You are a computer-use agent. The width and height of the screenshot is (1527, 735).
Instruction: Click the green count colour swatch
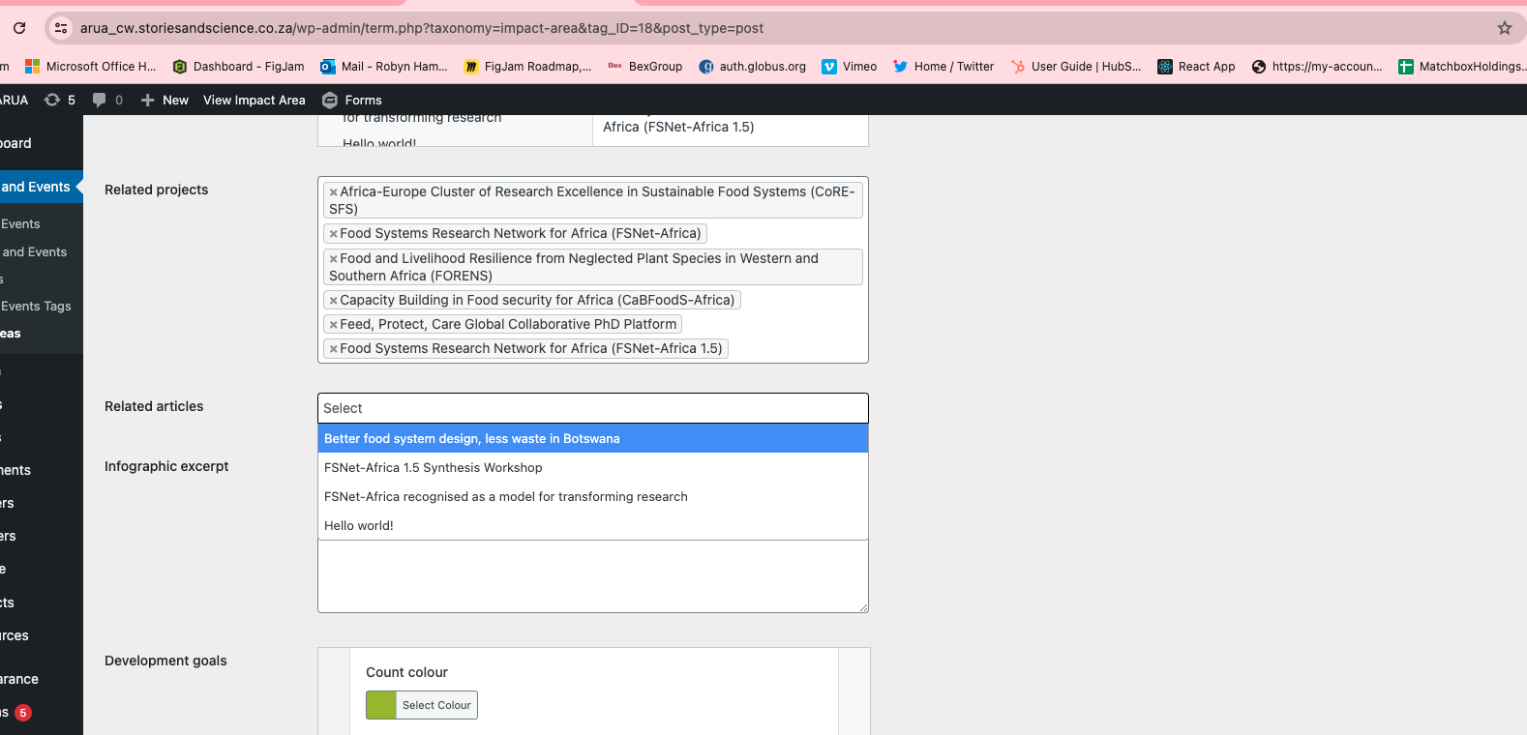tap(381, 705)
